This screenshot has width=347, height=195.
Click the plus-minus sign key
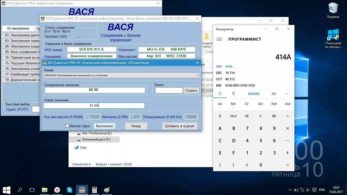[x=247, y=165]
